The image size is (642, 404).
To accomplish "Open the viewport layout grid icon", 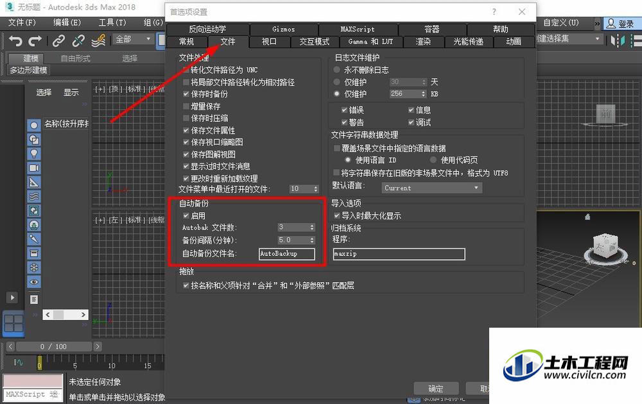I will (x=13, y=323).
